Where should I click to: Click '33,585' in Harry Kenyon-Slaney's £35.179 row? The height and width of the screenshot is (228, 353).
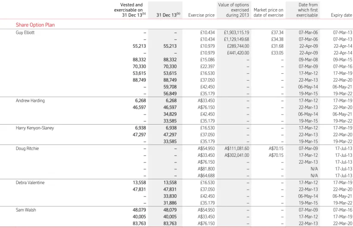[170, 141]
